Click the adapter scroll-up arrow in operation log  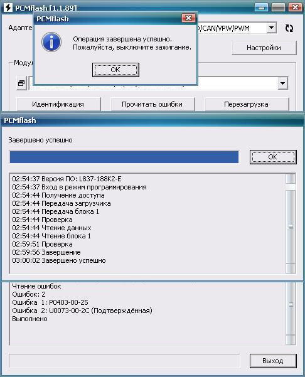click(x=291, y=179)
